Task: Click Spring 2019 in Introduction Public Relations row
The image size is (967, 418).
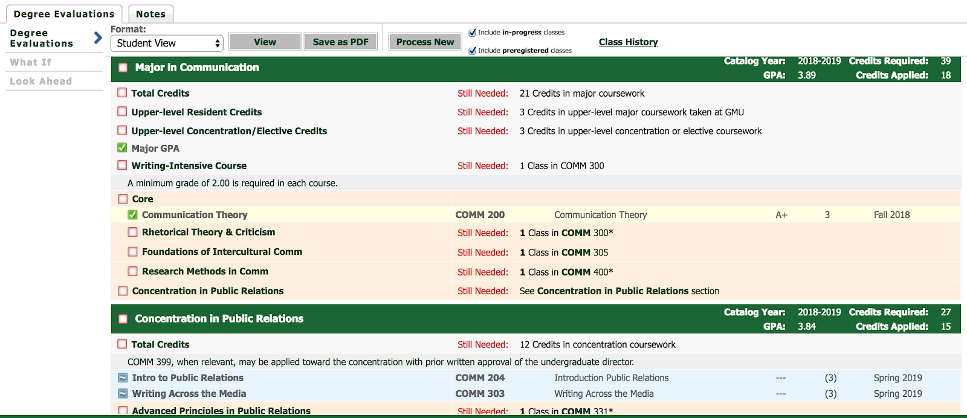Action: [897, 378]
